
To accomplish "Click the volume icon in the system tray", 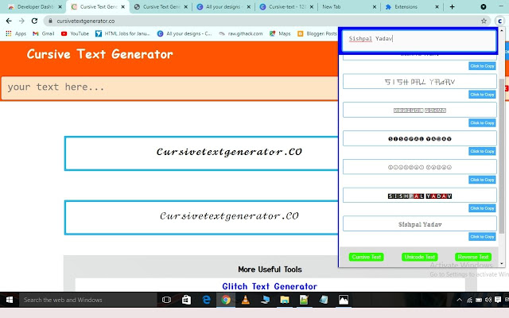I will (488, 300).
